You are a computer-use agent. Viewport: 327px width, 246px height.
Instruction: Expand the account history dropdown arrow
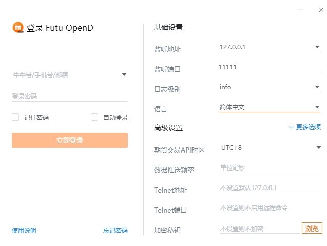tap(124, 75)
